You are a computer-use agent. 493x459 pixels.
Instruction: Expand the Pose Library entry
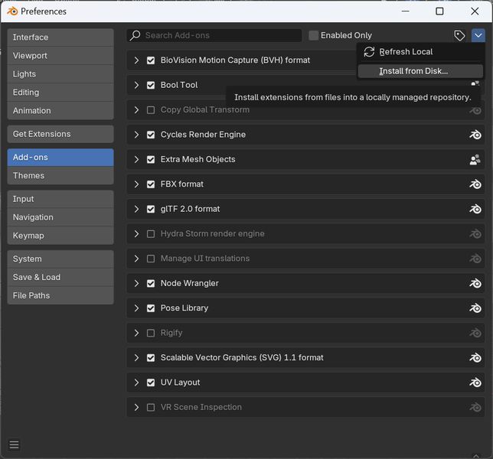[136, 308]
